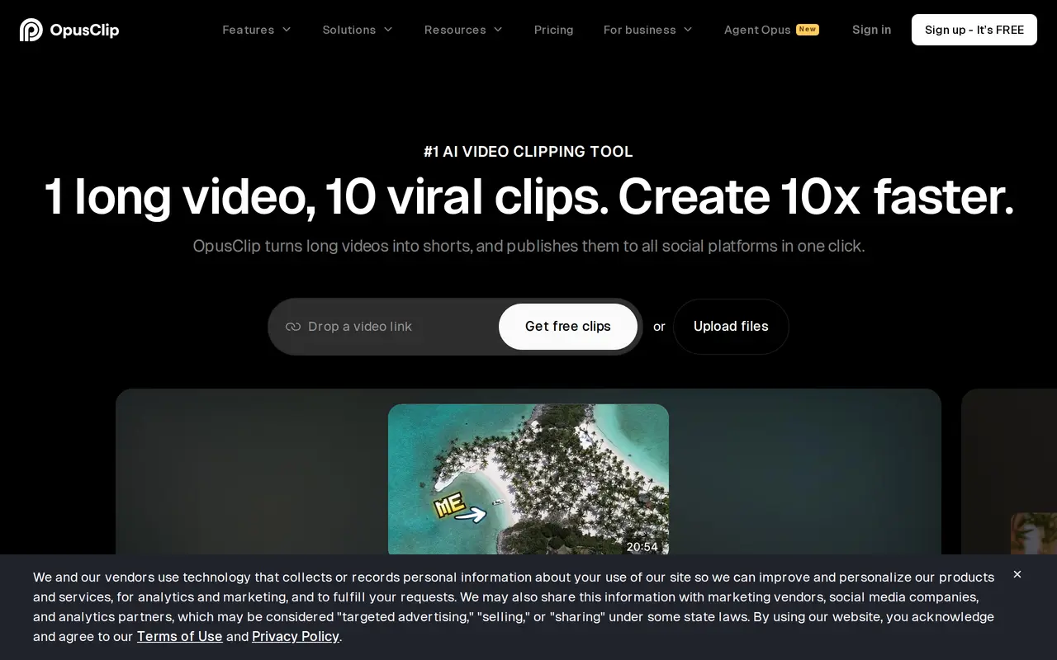Click the main headline about viral clips
1057x660 pixels.
point(528,197)
